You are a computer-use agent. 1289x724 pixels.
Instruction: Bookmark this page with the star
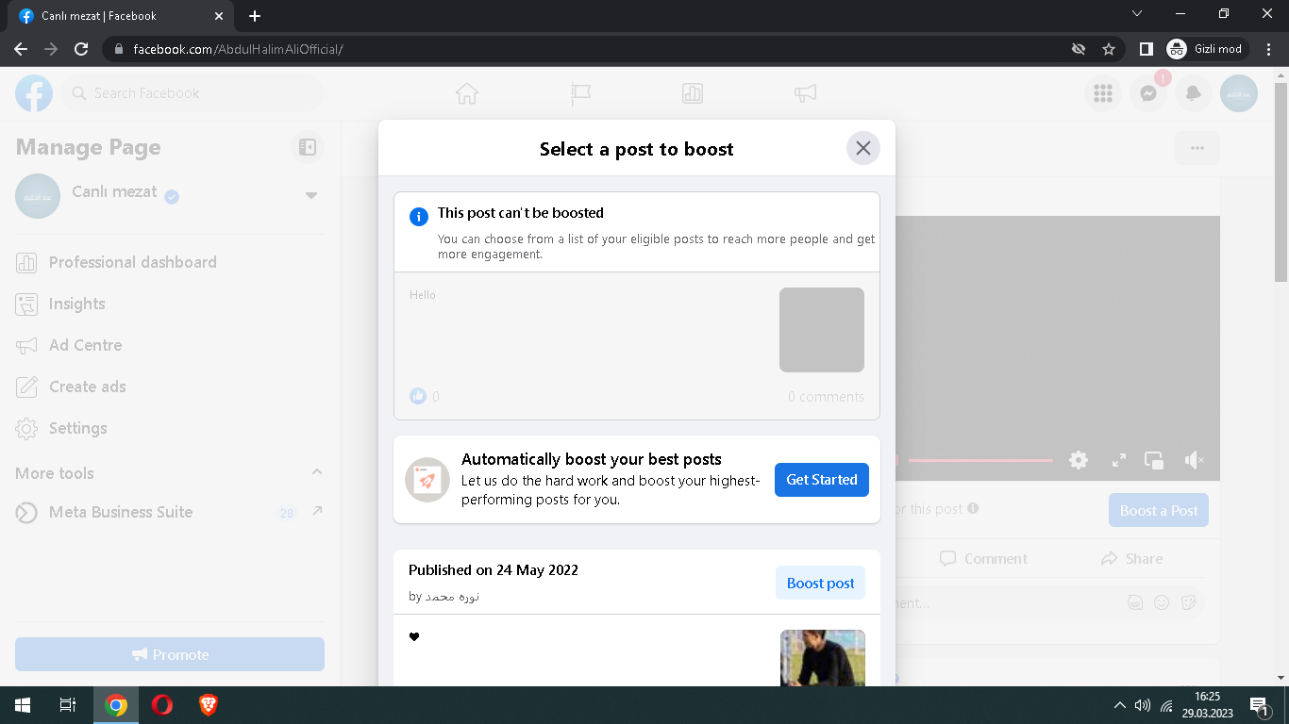(x=1109, y=49)
